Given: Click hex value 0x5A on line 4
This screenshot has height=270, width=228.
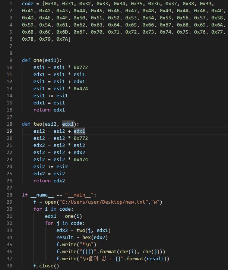Looking at the screenshot, I should point(45,25).
